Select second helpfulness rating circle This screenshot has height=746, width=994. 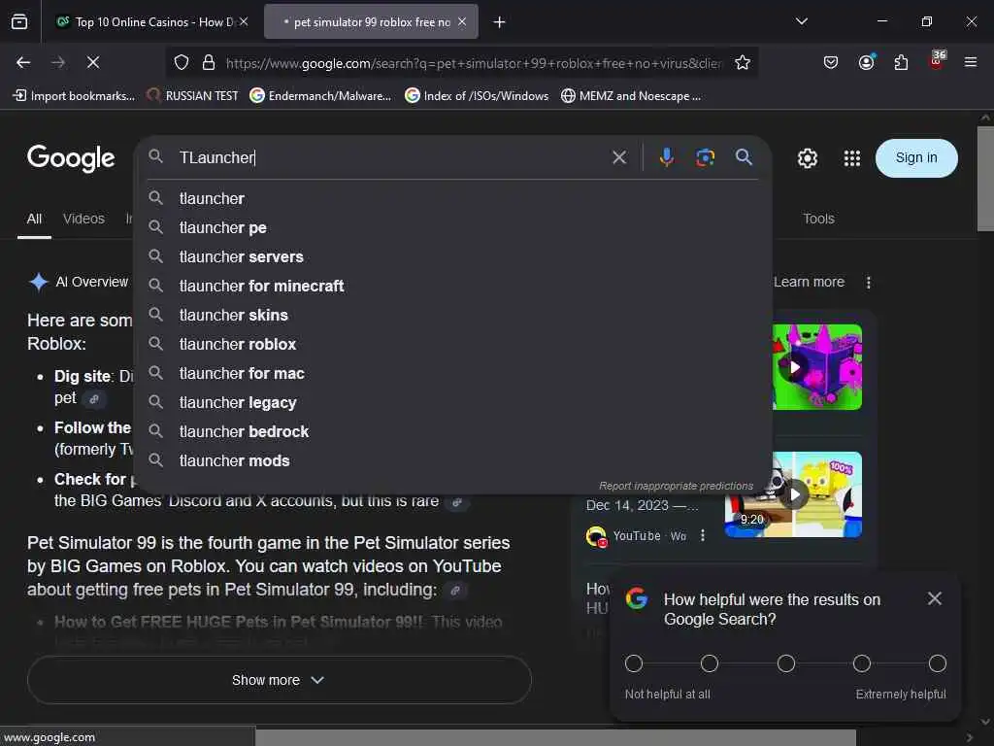pos(710,663)
